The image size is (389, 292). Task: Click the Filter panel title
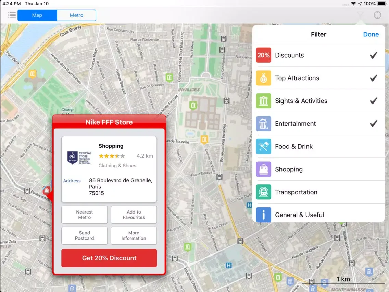click(x=318, y=34)
